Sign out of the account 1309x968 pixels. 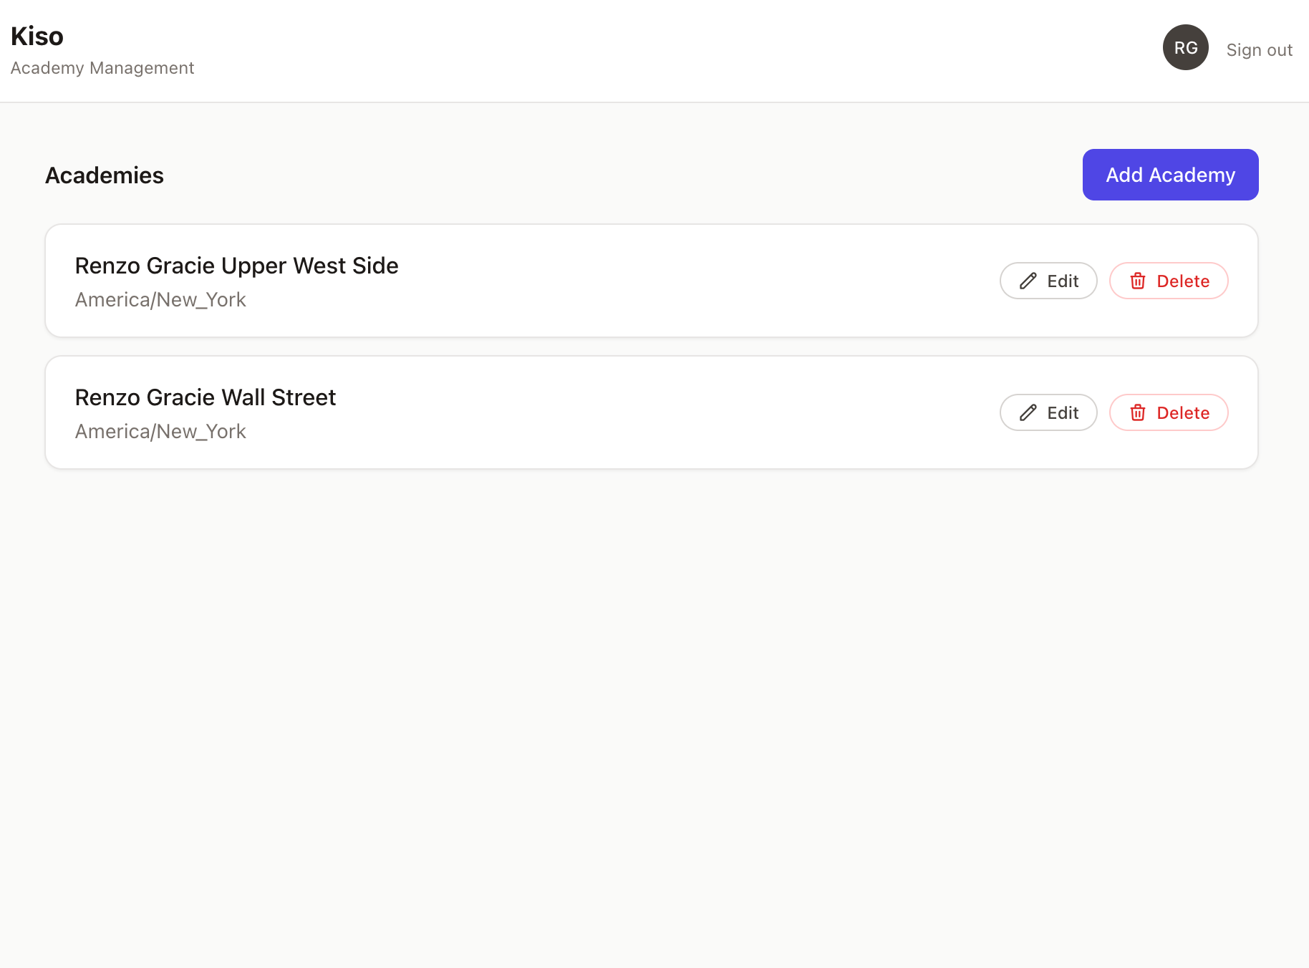click(1259, 50)
